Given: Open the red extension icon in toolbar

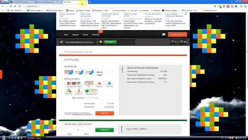Looking at the screenshot, I should [228, 6].
